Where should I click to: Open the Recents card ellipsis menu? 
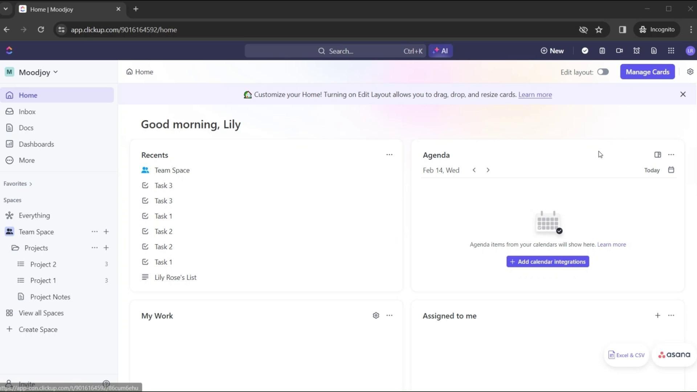tap(389, 155)
